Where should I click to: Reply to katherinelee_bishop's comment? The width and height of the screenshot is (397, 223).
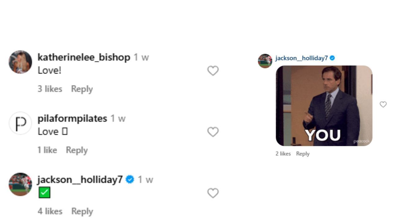(x=82, y=89)
